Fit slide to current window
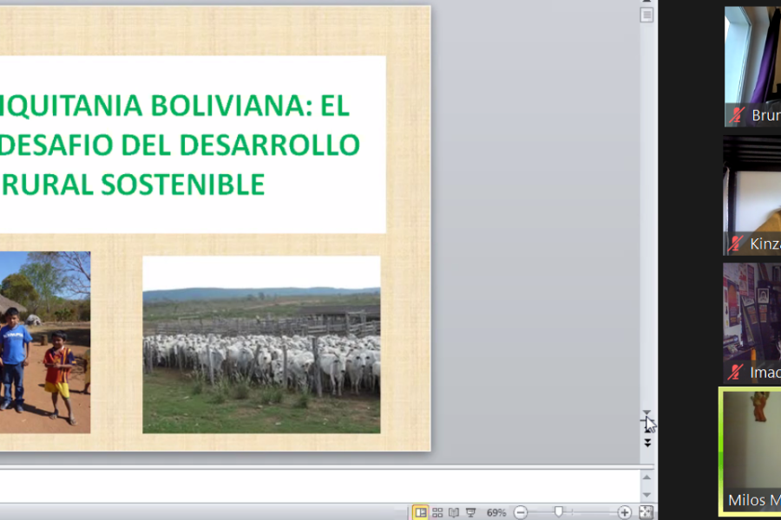The width and height of the screenshot is (781, 520). (646, 512)
